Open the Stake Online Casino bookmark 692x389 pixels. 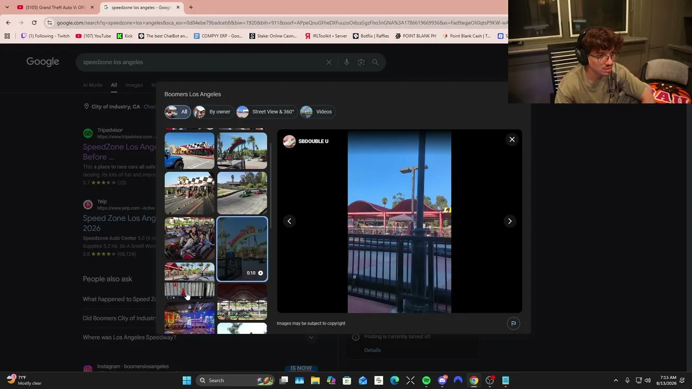pos(273,36)
